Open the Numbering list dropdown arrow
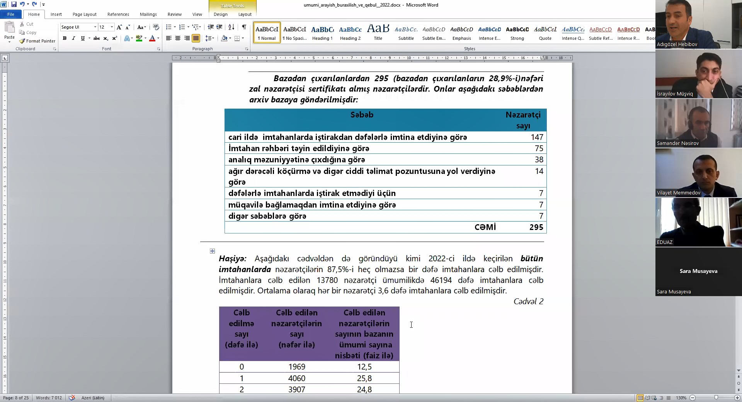This screenshot has height=402, width=742. point(188,27)
